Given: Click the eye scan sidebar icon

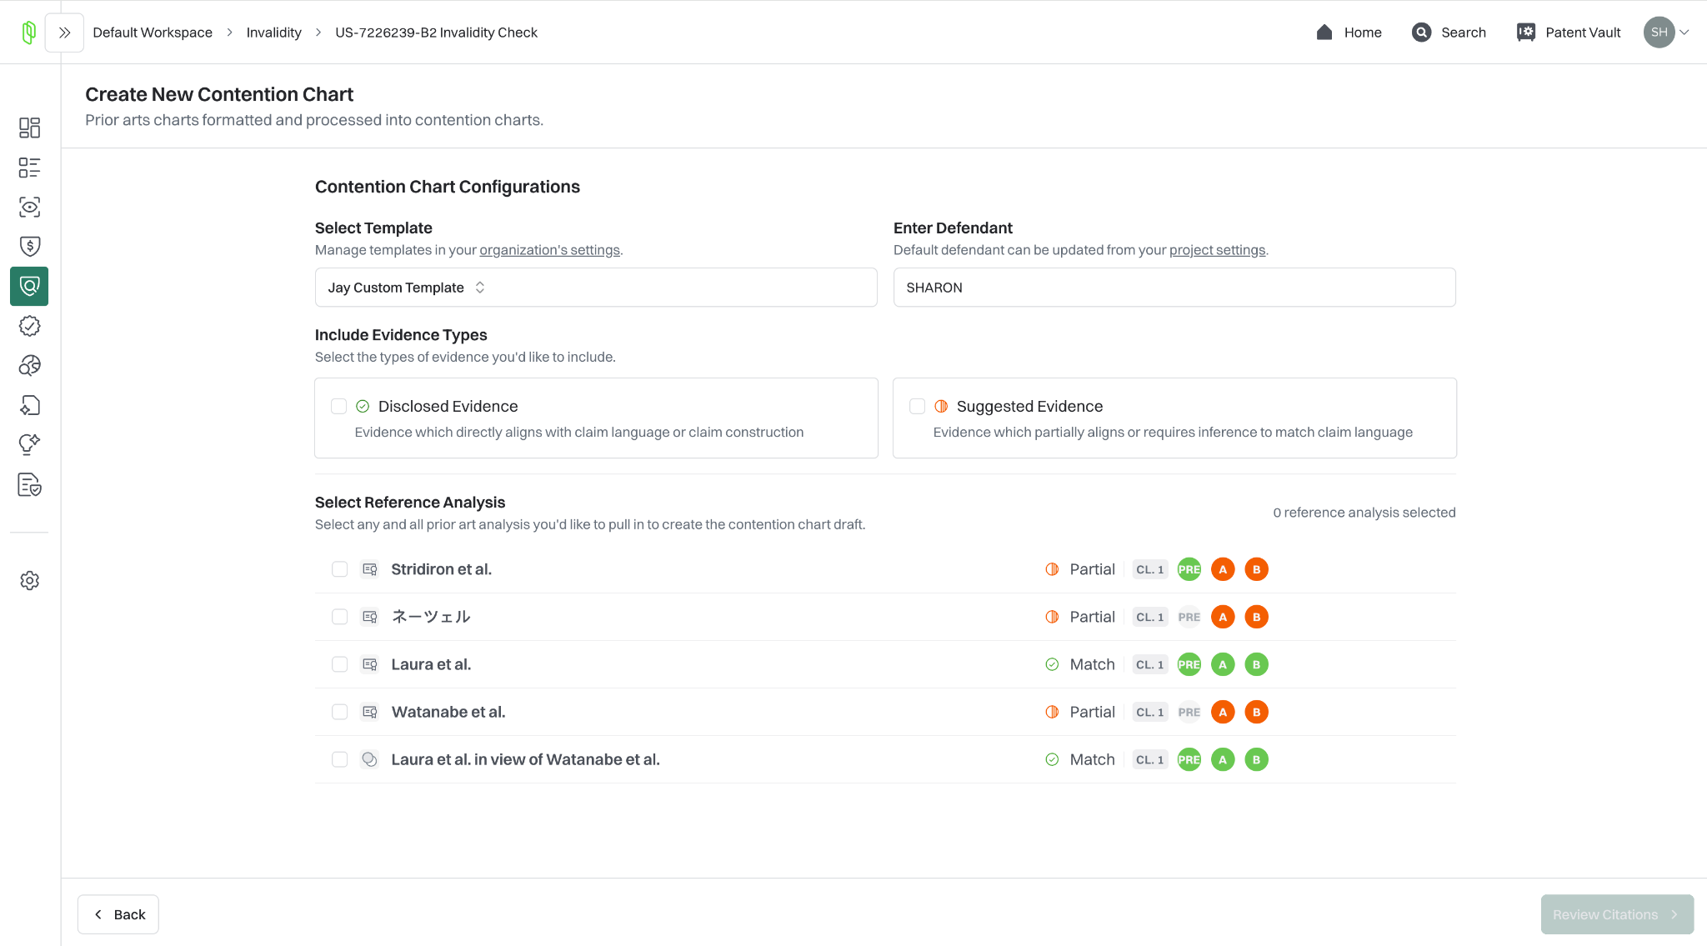Looking at the screenshot, I should click(x=29, y=207).
